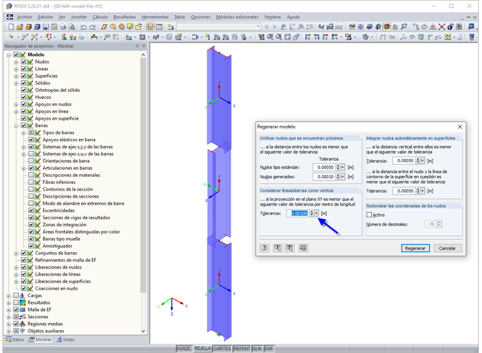This screenshot has width=482, height=353.
Task: Click the Save floppy disk icon
Action: pos(46,27)
